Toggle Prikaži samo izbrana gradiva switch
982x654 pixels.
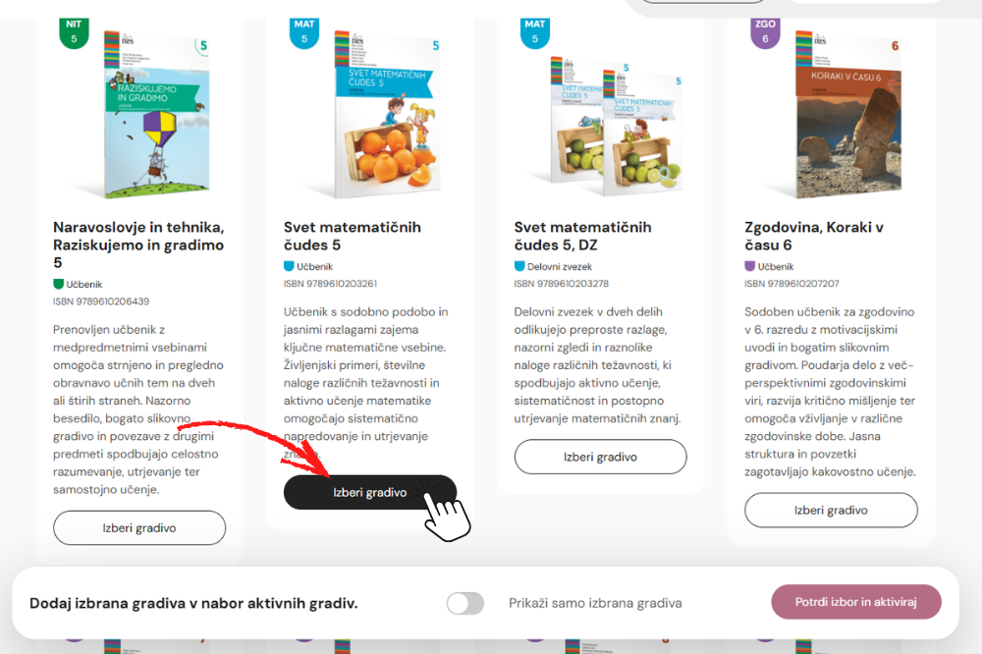[x=465, y=603]
